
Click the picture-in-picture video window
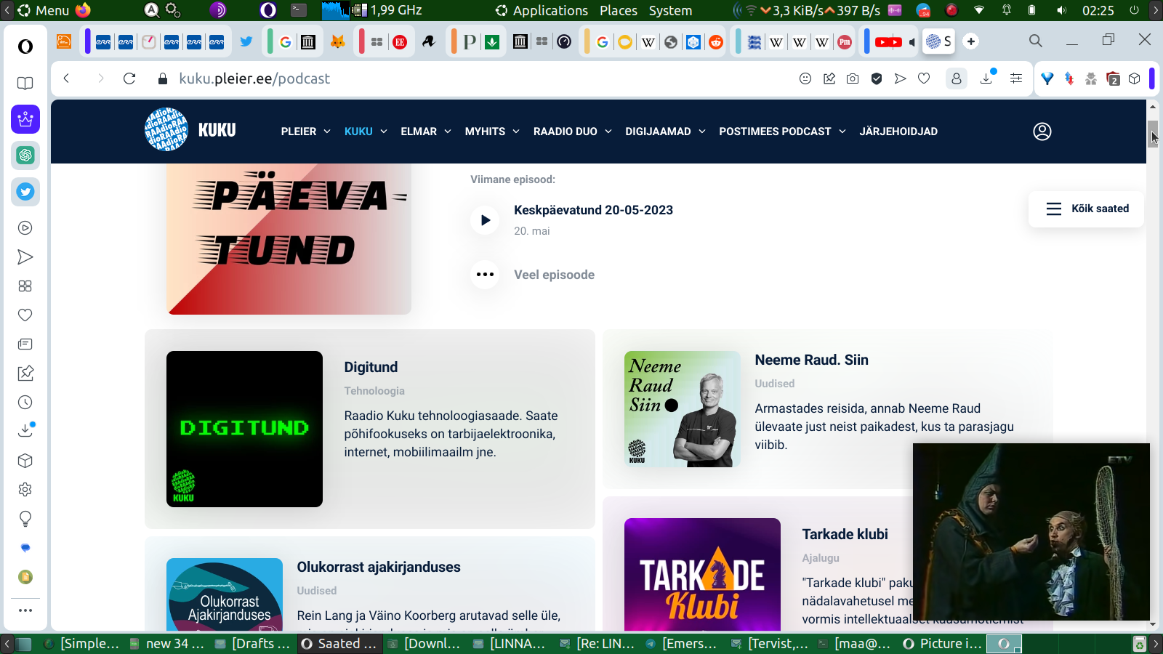pos(1031,532)
